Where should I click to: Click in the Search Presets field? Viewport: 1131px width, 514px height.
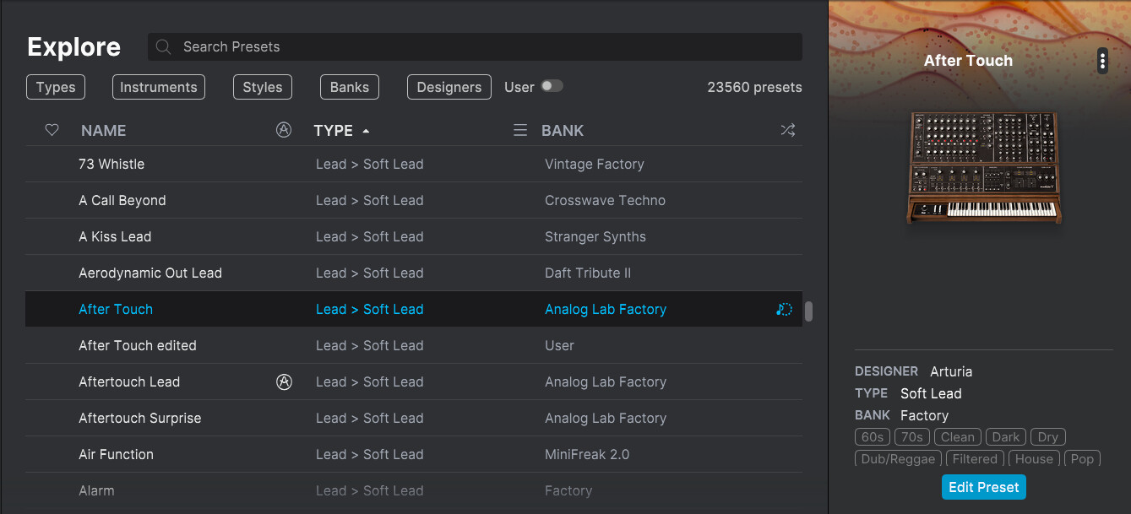475,46
